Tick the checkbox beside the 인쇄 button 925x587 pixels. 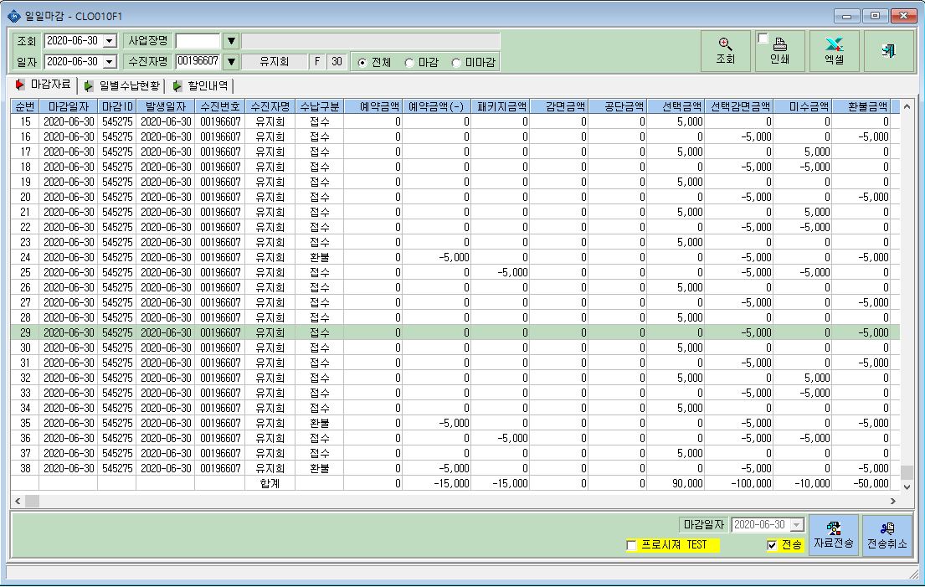(763, 39)
